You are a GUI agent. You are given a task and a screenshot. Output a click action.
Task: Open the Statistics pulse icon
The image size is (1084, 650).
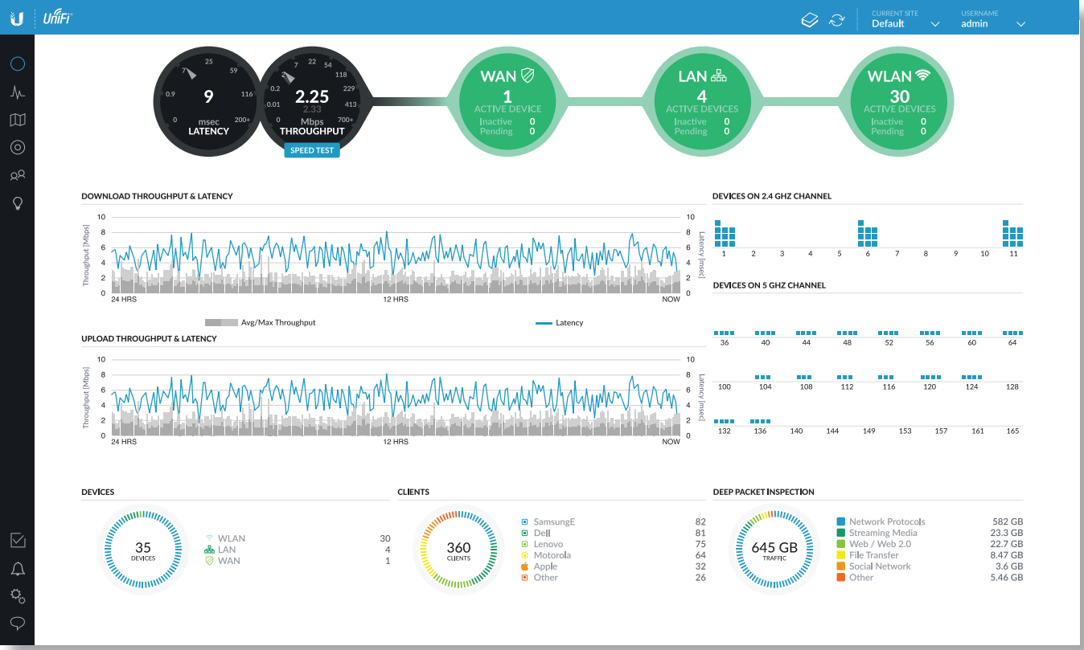(x=18, y=92)
